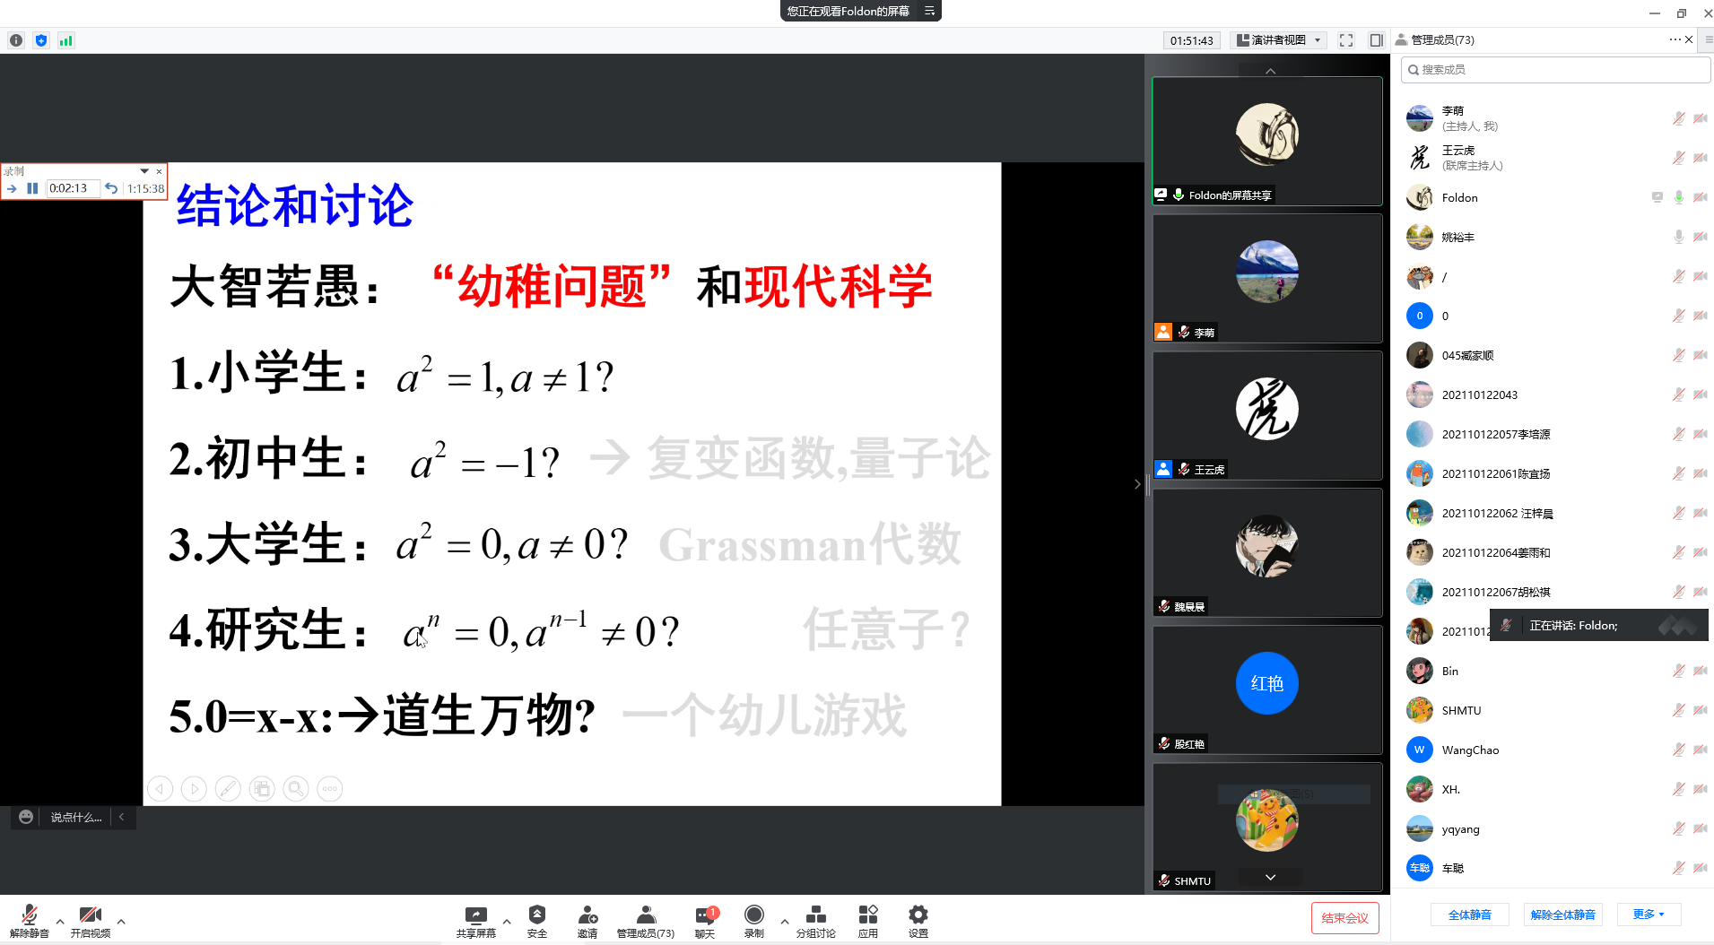Unmute microphone with 解除静音
This screenshot has width=1714, height=945.
[30, 921]
